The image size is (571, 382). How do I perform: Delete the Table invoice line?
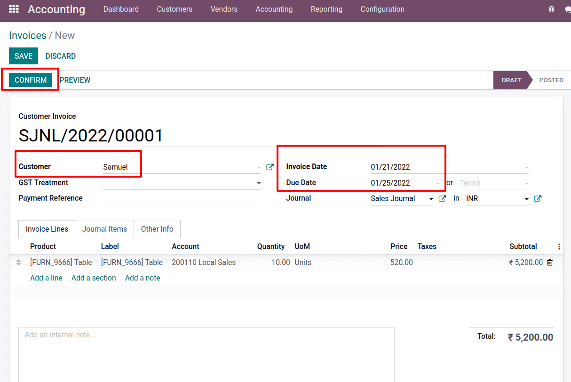(x=550, y=263)
